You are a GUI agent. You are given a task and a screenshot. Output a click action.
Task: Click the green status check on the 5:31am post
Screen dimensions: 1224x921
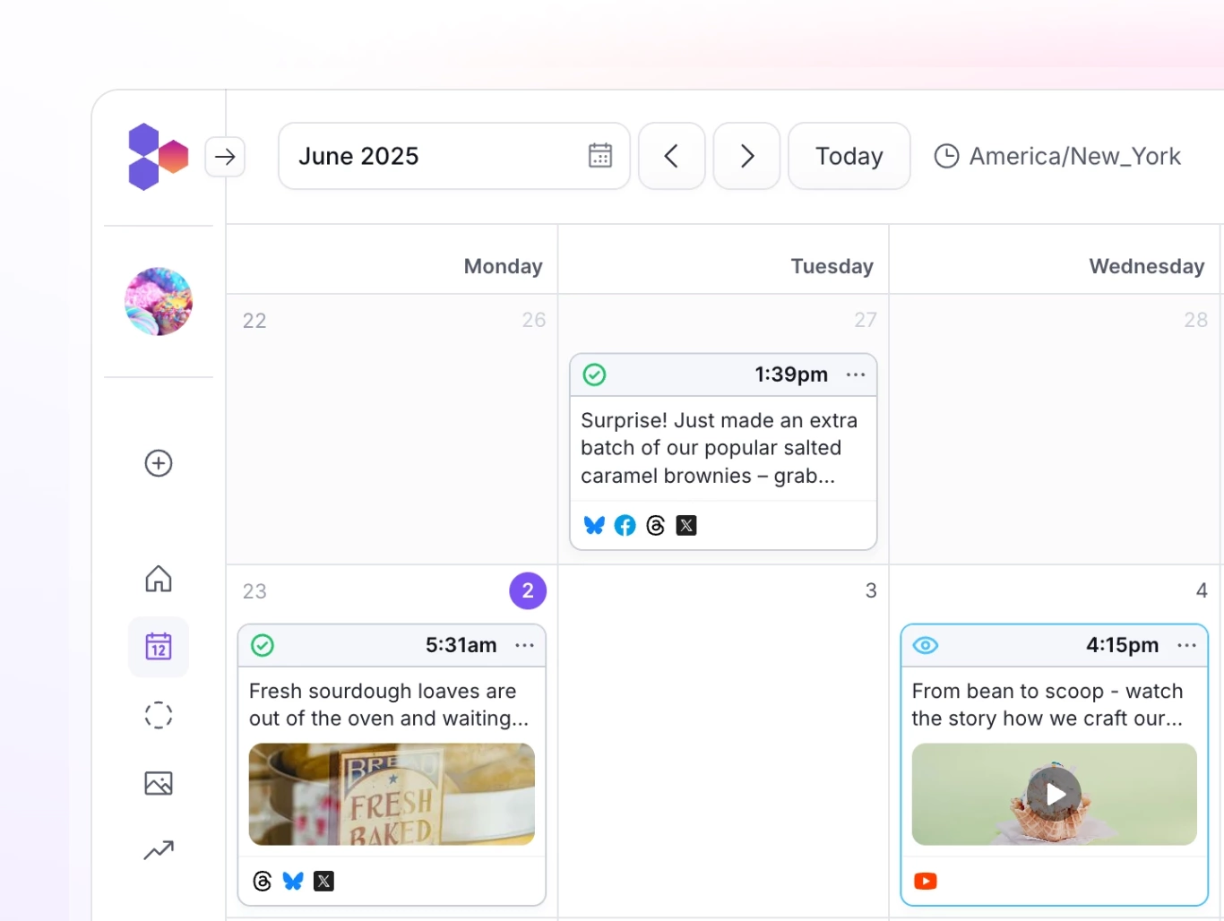tap(262, 645)
